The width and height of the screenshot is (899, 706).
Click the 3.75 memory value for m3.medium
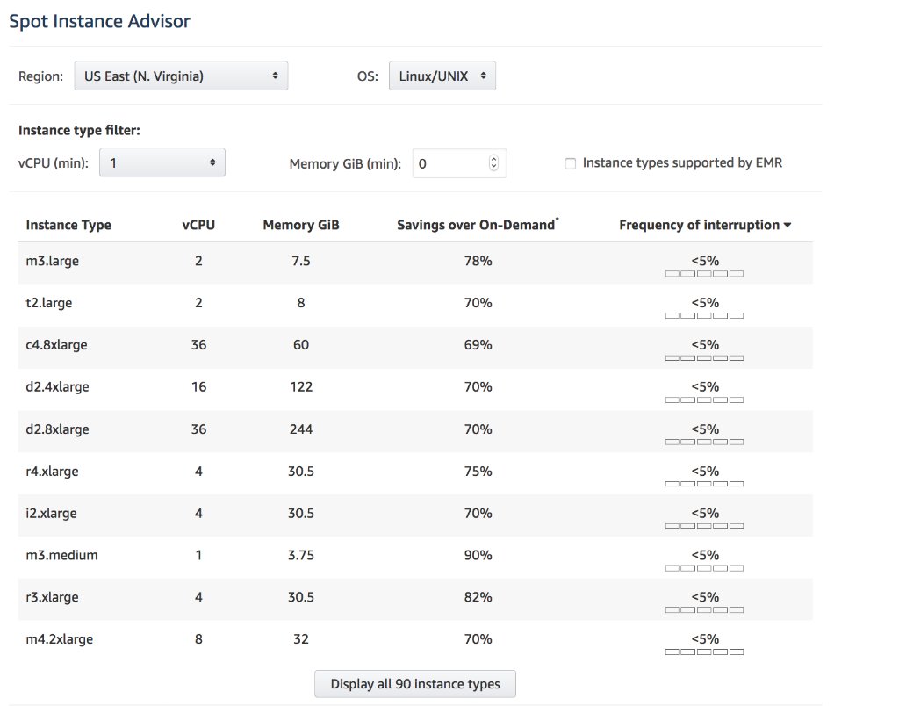point(301,555)
